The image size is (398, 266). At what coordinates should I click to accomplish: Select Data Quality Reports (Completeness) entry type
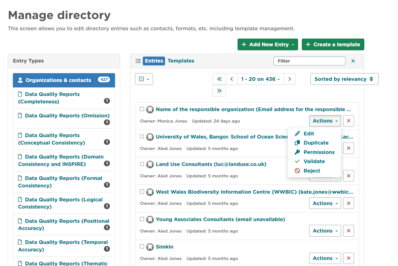[64, 98]
